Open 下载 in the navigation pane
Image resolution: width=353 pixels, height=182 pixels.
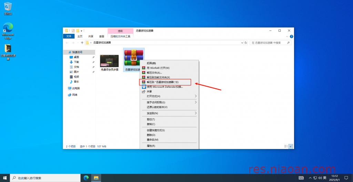tap(76, 62)
